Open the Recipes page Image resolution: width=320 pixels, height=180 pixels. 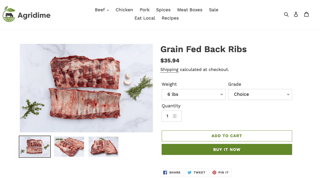coord(170,18)
